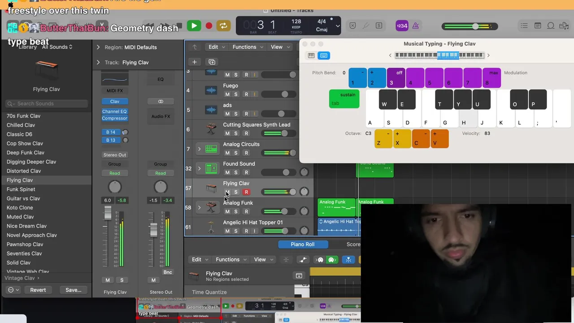Open the List Editors icon
Screen dimensions: 574x323
(x=524, y=26)
